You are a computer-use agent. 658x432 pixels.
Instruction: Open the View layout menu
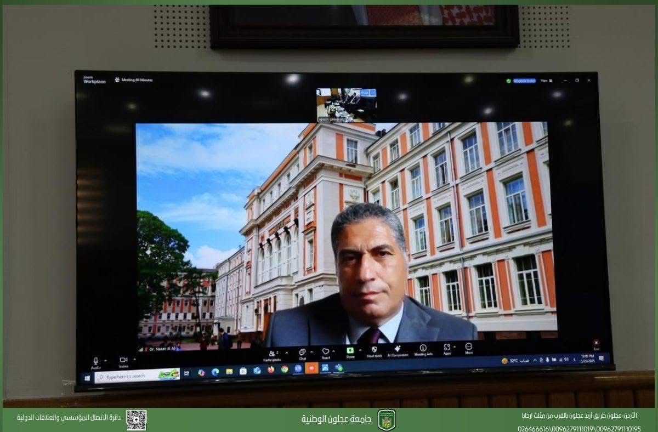544,81
